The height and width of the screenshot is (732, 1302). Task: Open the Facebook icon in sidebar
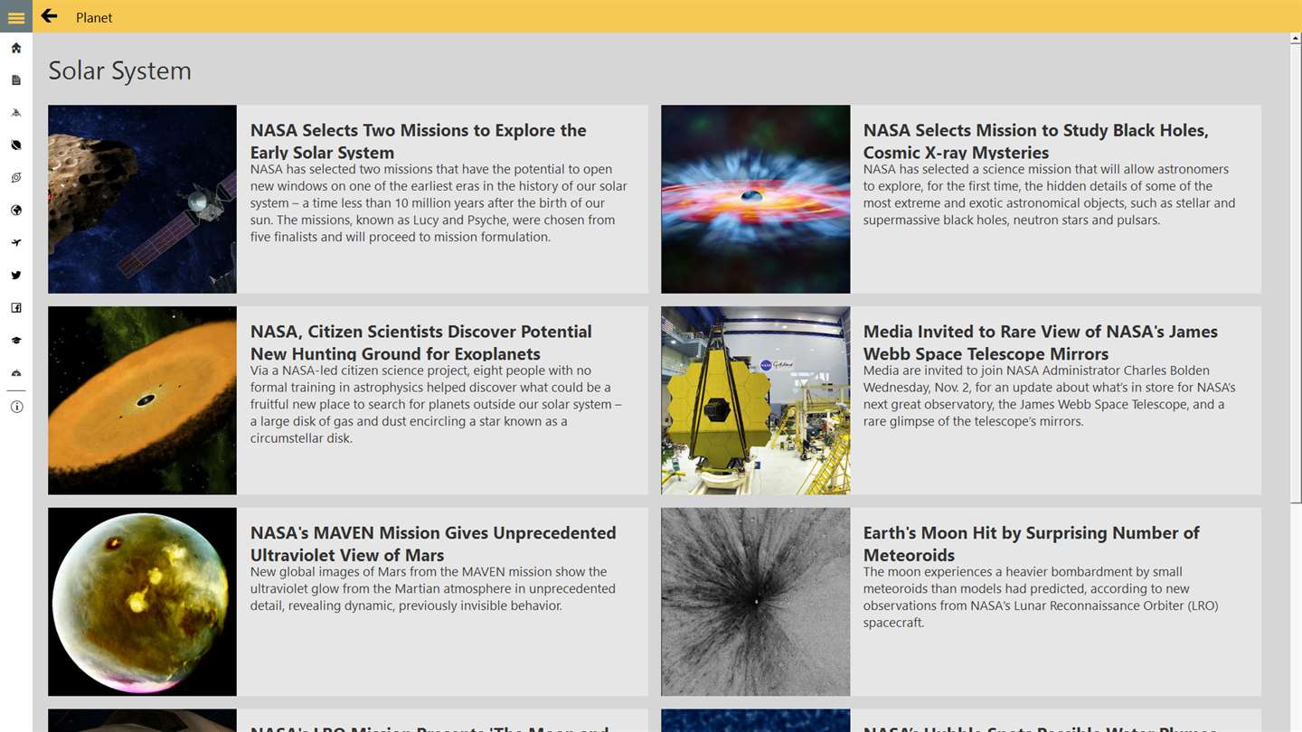(16, 308)
